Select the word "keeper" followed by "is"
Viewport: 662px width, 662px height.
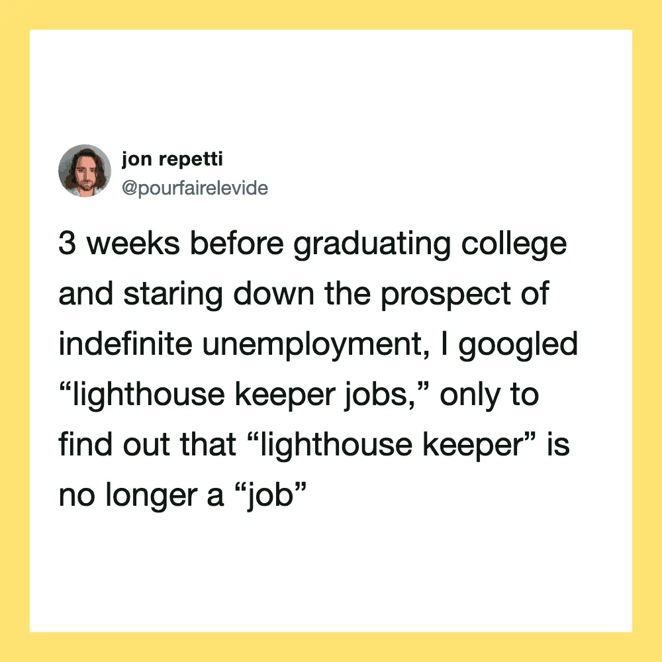pyautogui.click(x=473, y=446)
